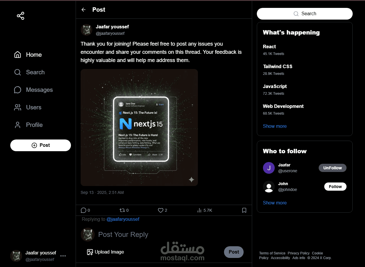This screenshot has width=365, height=267.
Task: Click the white Post compose button
Action: pos(40,145)
